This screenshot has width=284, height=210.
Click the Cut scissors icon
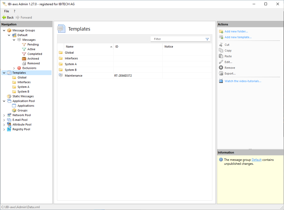coord(221,45)
